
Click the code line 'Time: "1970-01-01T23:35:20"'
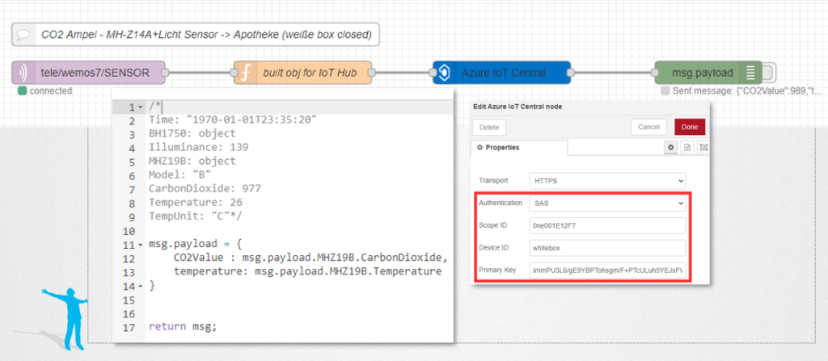(233, 120)
